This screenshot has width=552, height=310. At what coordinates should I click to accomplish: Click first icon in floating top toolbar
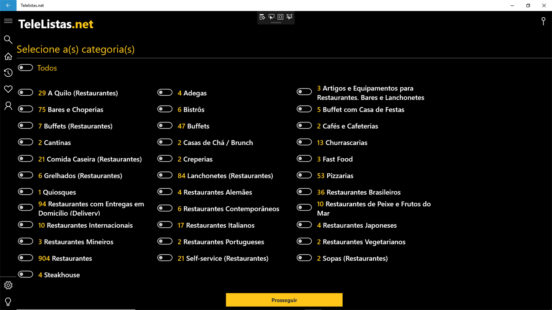tap(262, 17)
